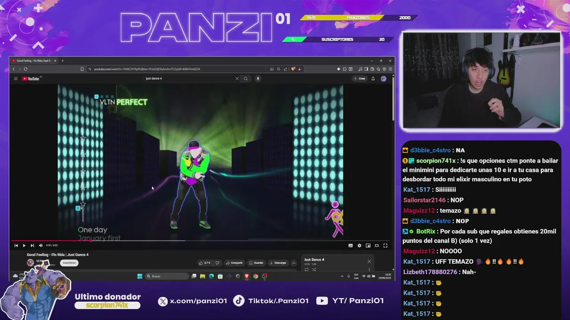Skip to the previous playlist video

tap(16, 245)
